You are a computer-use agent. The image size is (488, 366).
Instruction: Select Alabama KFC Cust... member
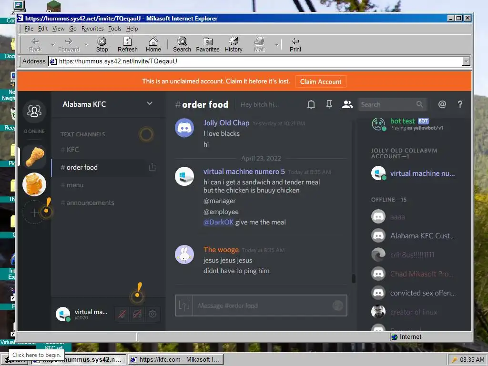(x=413, y=235)
